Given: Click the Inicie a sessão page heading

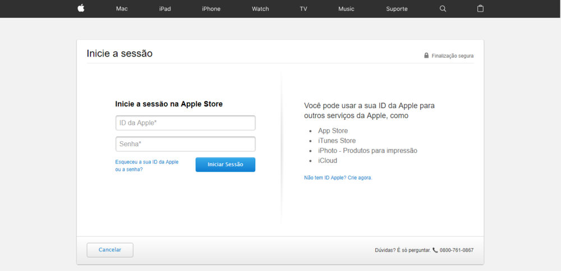Looking at the screenshot, I should click(119, 54).
